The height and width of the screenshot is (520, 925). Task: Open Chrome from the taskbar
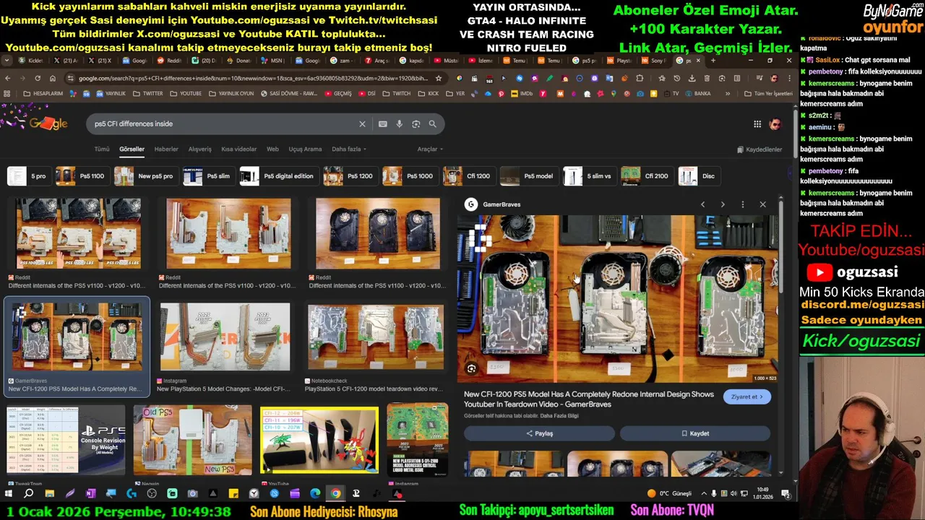335,494
